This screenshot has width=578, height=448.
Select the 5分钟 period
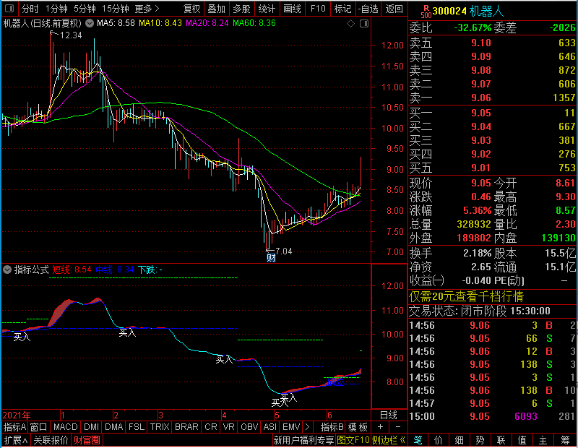click(x=85, y=9)
